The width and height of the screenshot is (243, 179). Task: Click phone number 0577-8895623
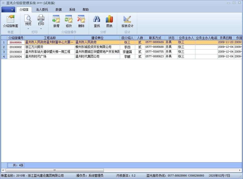154,57
